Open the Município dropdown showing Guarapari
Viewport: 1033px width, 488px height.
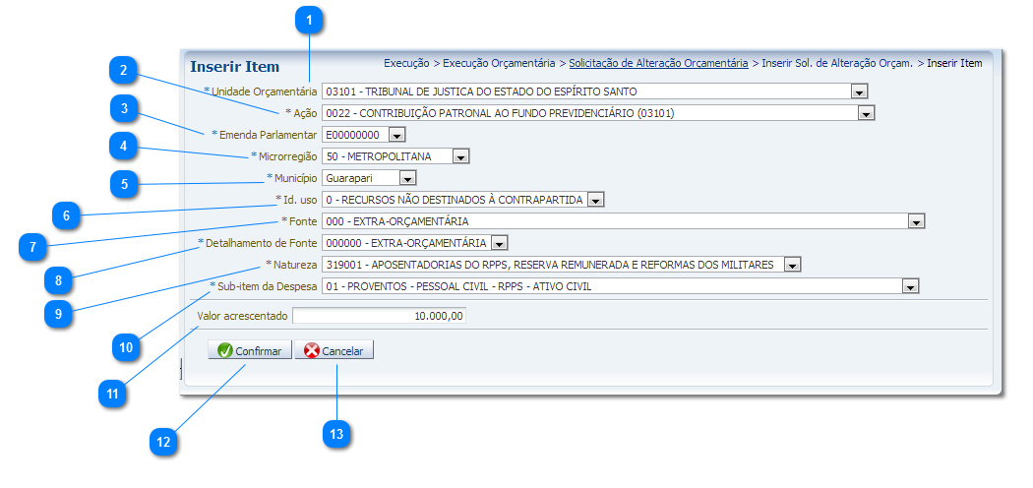point(407,178)
